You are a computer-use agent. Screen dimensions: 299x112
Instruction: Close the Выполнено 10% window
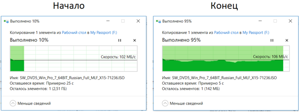coord(138,21)
